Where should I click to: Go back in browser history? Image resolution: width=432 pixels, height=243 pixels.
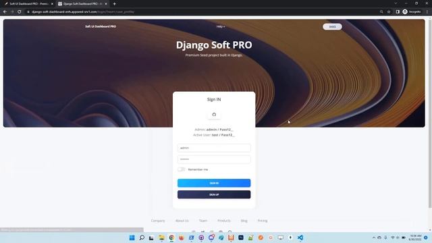(5, 12)
